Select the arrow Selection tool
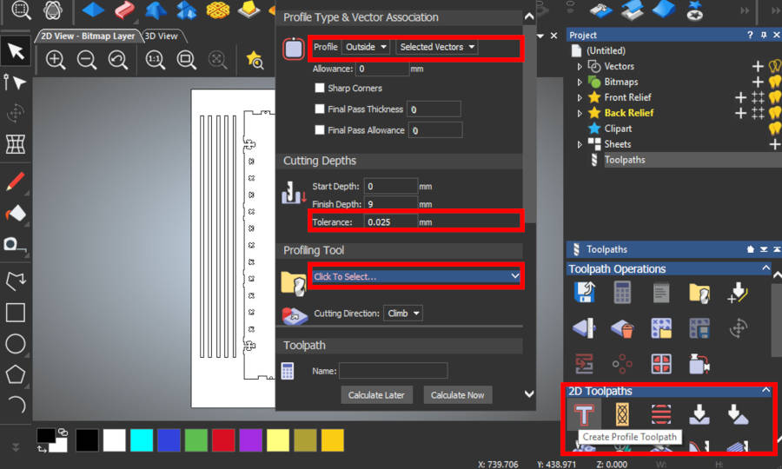Screen dimensions: 782x469 click(x=16, y=51)
